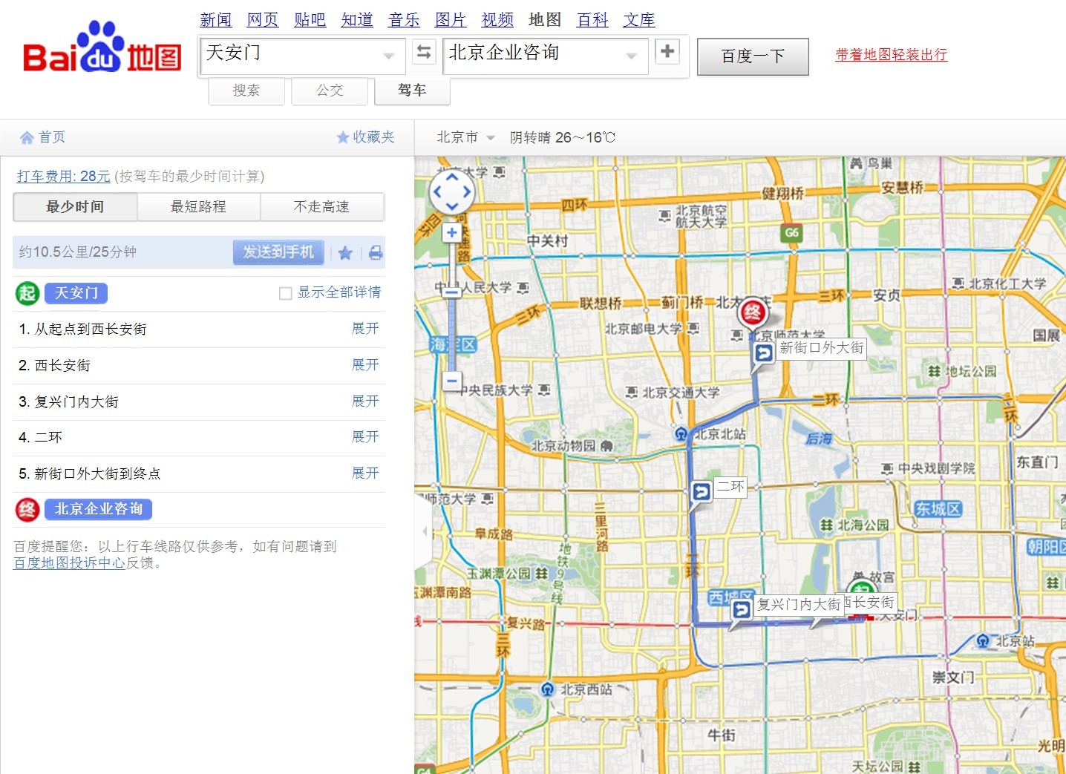
Task: Open 百度地图投诉中心 link
Action: 69,563
